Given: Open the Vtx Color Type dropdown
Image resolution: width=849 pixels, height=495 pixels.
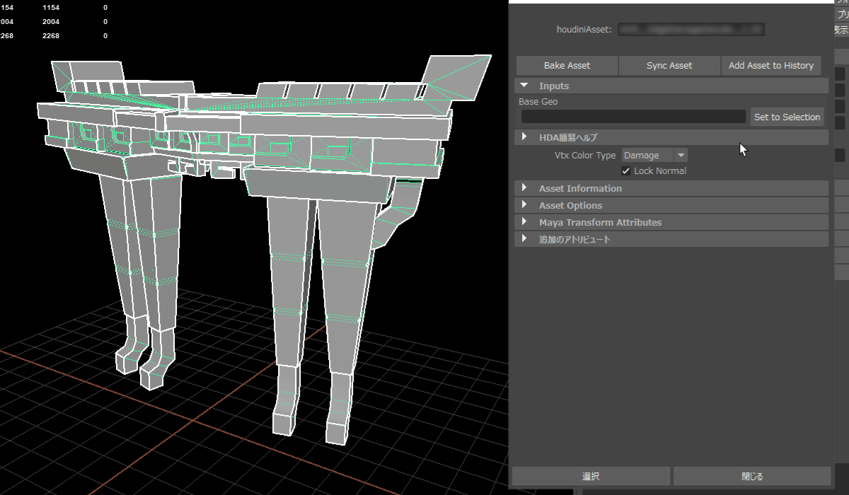Looking at the screenshot, I should (654, 156).
